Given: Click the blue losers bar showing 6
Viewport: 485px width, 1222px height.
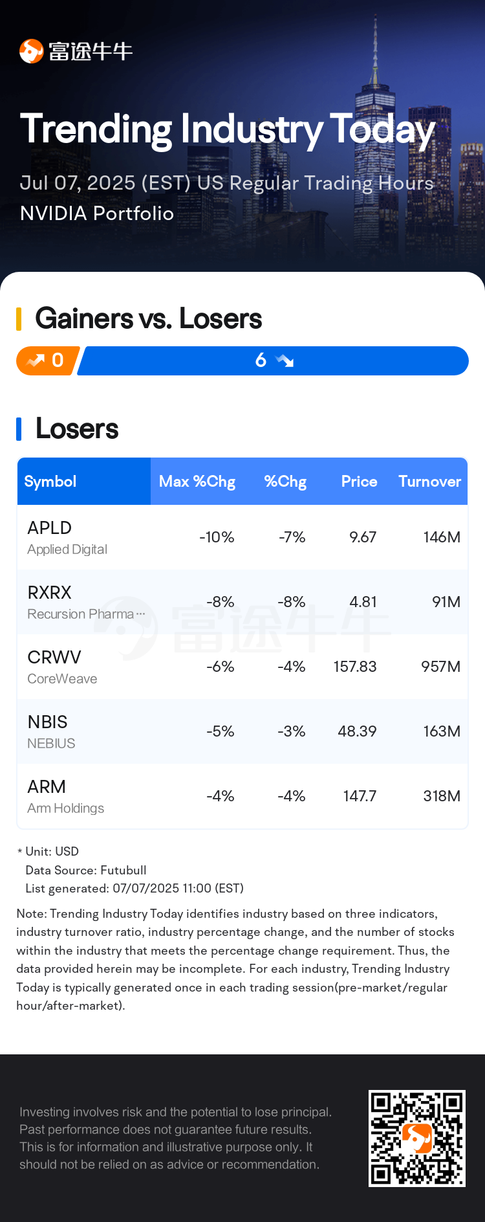Looking at the screenshot, I should coord(273,361).
